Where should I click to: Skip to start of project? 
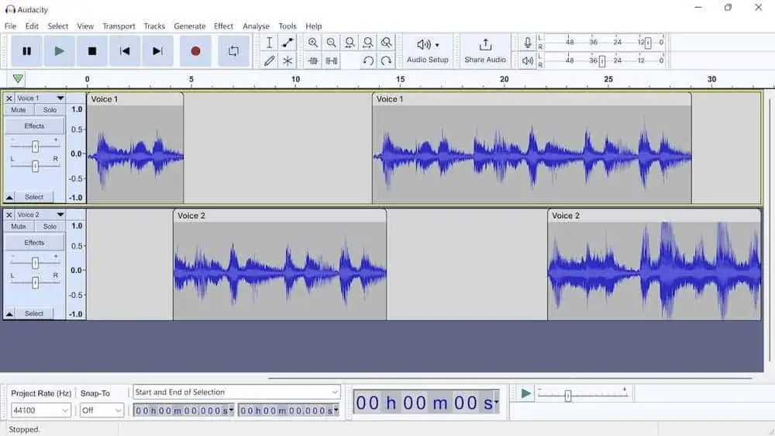click(125, 51)
